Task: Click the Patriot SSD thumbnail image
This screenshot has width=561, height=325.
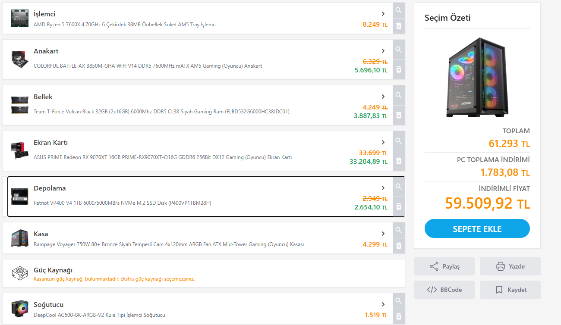Action: pyautogui.click(x=20, y=197)
